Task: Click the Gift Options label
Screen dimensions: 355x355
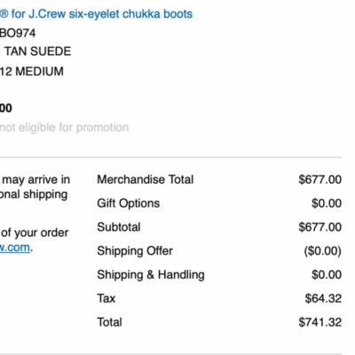Action: (x=129, y=203)
